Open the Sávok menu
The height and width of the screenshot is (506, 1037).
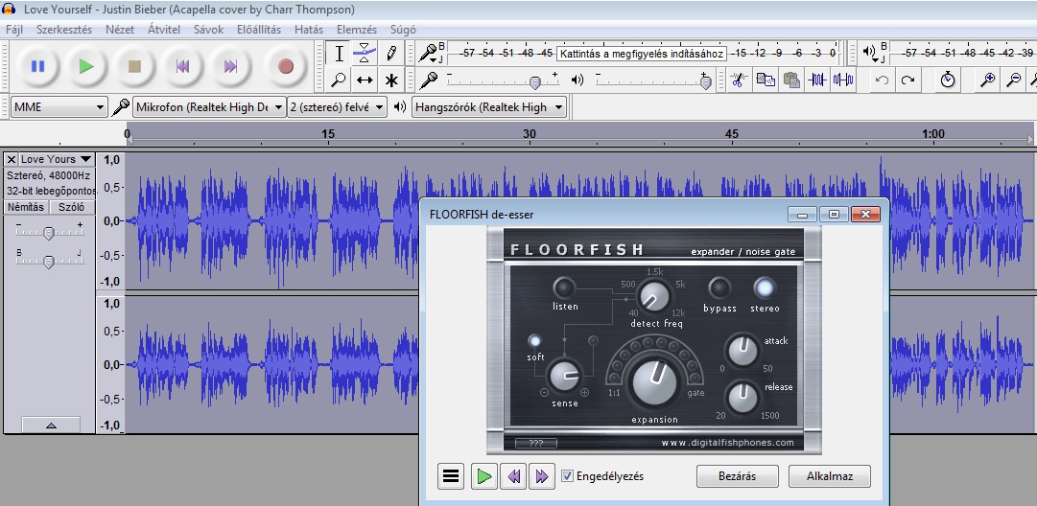click(x=208, y=30)
